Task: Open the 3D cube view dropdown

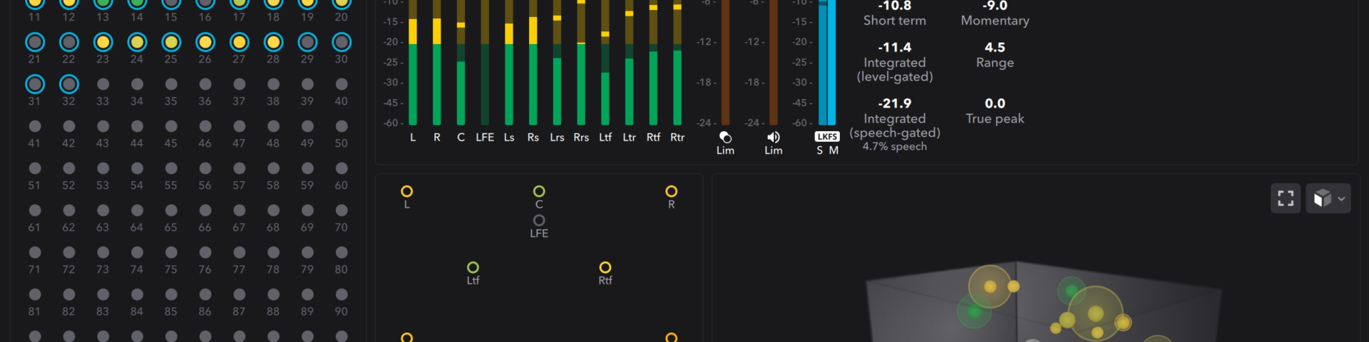Action: (1328, 198)
